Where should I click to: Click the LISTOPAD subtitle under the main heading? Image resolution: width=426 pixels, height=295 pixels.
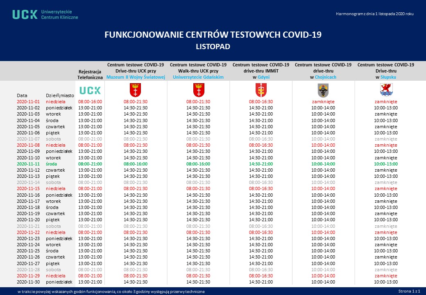[x=213, y=46]
